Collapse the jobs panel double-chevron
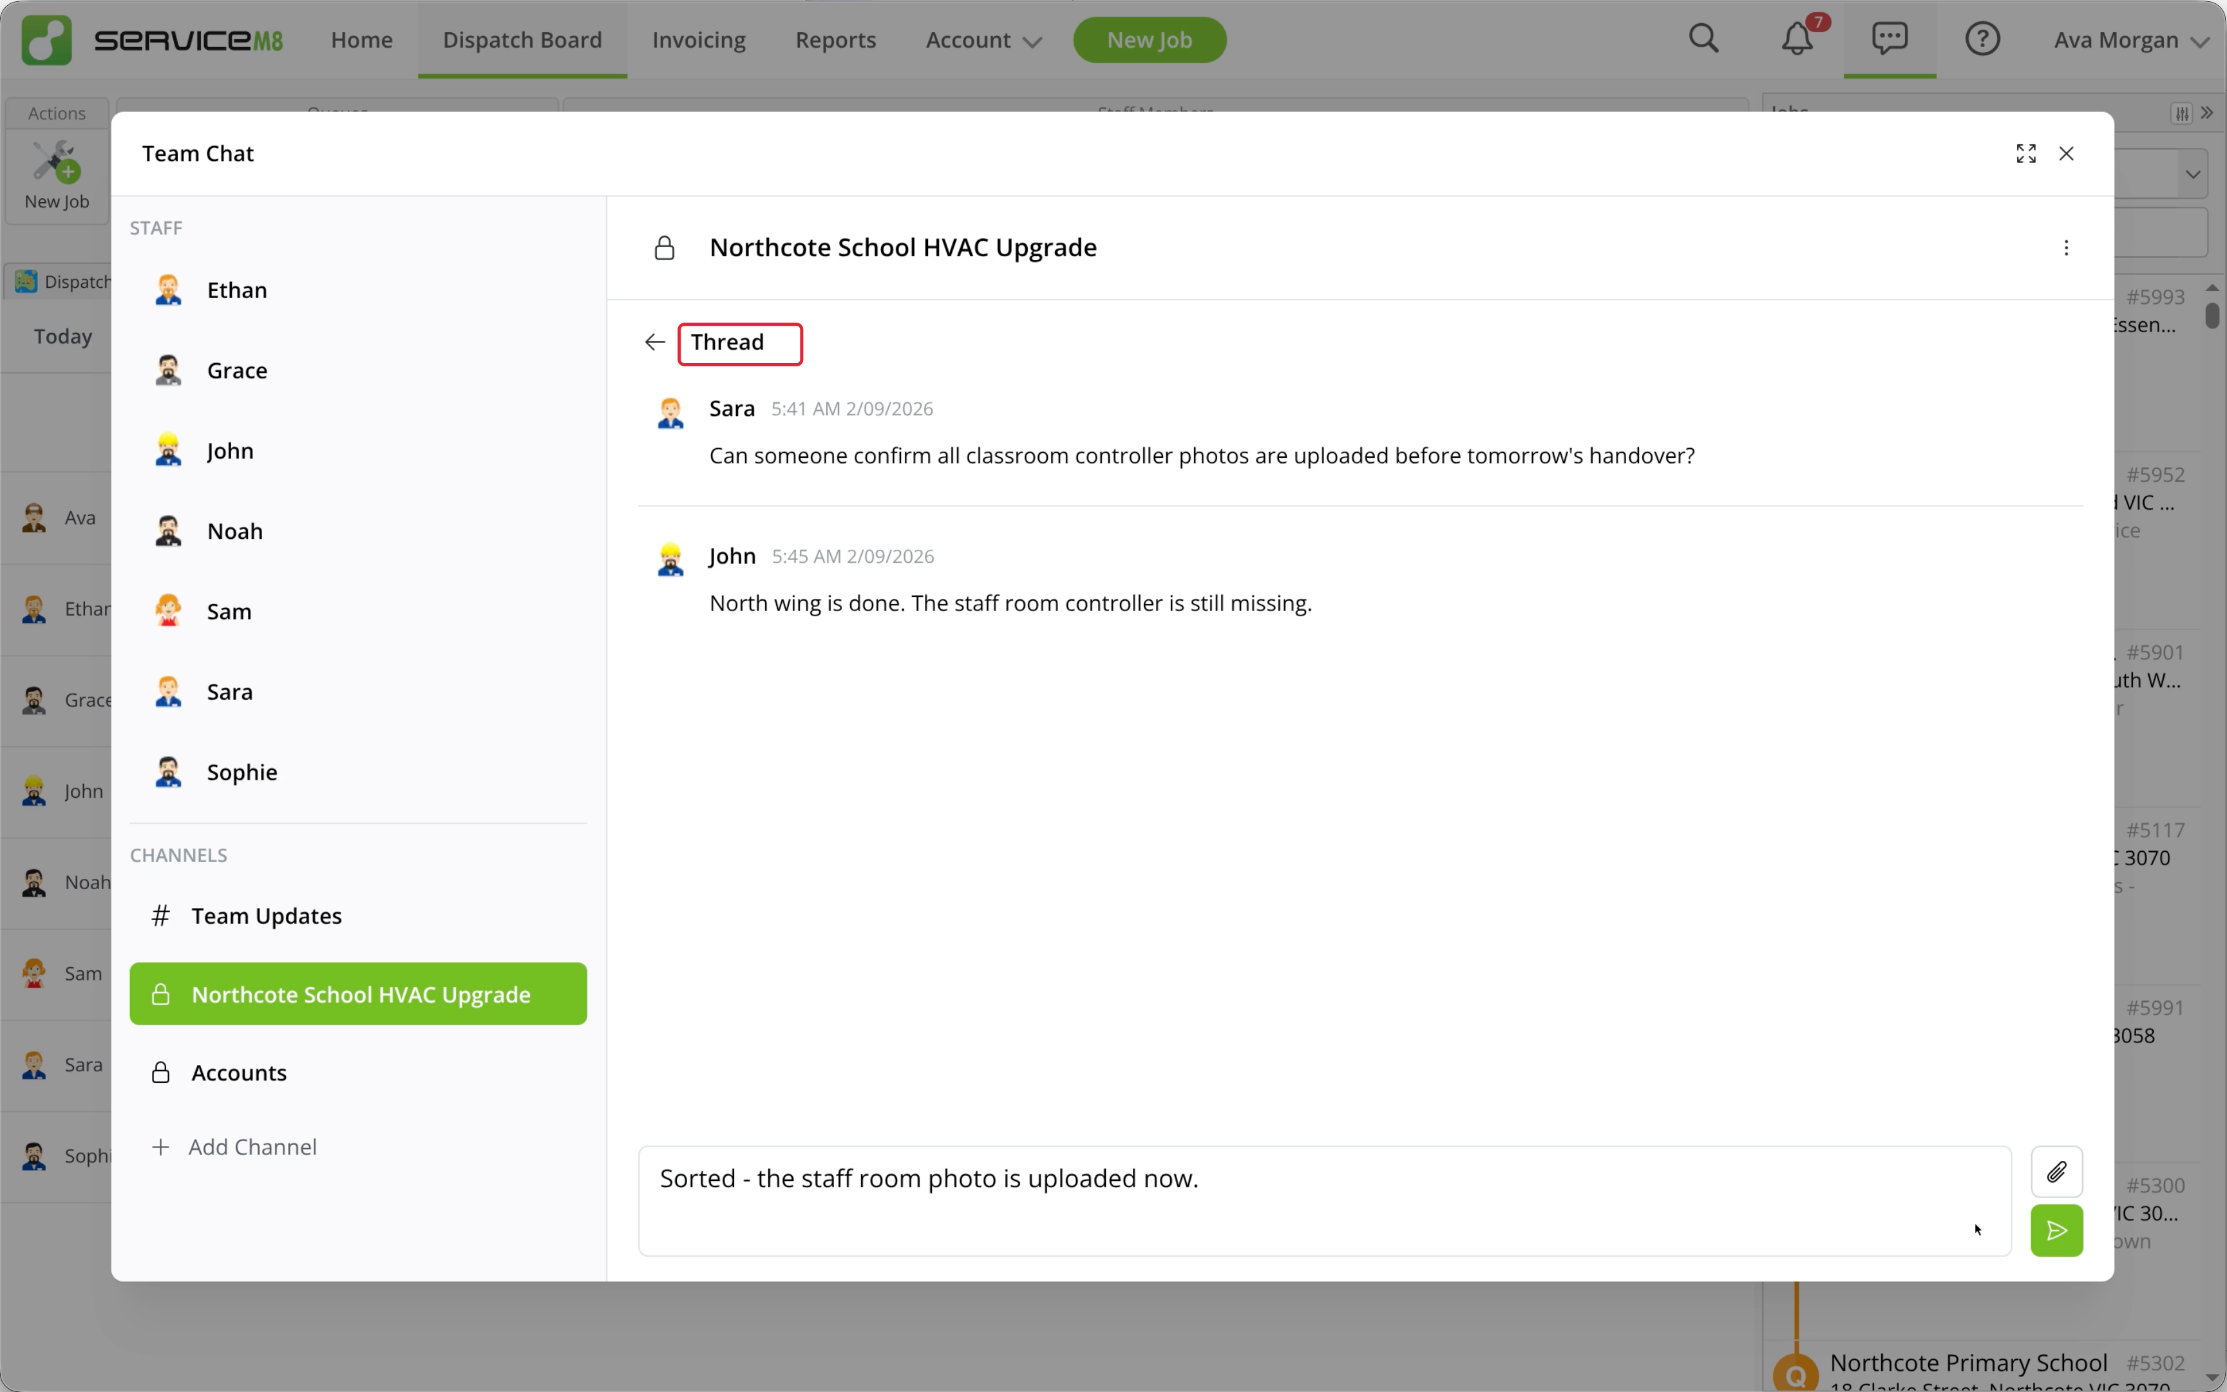The height and width of the screenshot is (1392, 2227). click(2207, 113)
